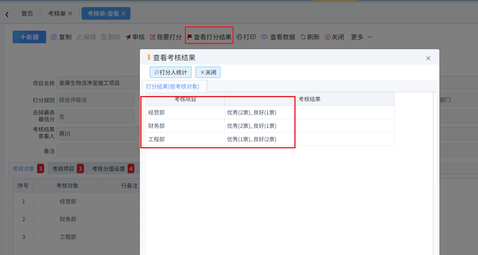Click the 打分规则 field showing 综合评级法

click(x=96, y=100)
